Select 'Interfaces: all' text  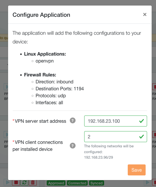tap(49, 102)
